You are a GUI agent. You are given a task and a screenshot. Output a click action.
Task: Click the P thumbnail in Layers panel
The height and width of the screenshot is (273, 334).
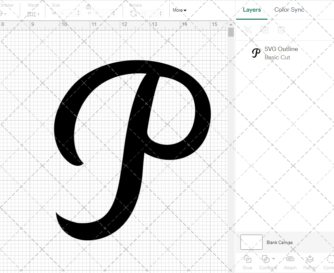click(256, 53)
